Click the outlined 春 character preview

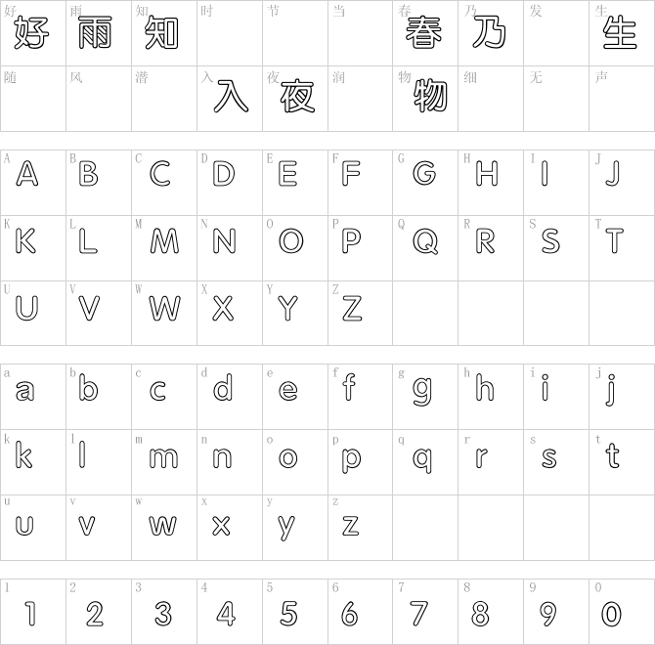pyautogui.click(x=423, y=33)
